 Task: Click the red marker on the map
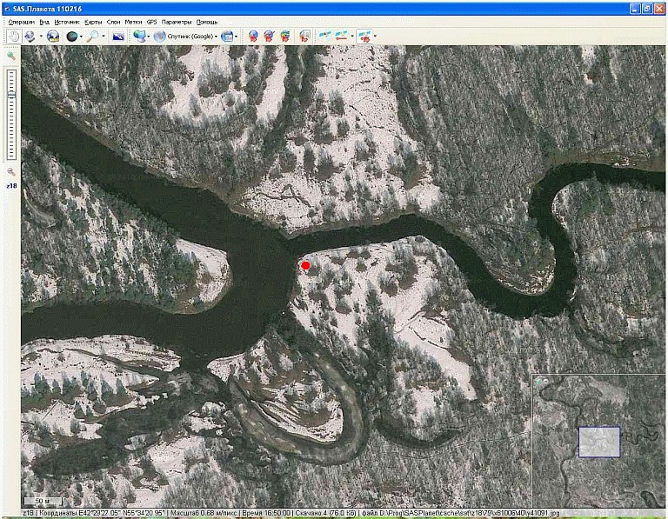point(305,266)
